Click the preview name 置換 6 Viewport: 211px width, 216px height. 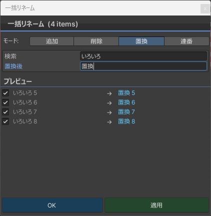coord(126,102)
